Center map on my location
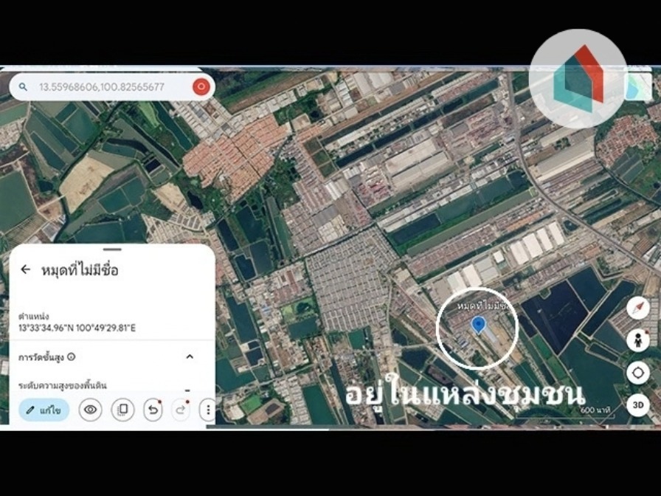Screen dimensions: 661x496 tap(638, 373)
